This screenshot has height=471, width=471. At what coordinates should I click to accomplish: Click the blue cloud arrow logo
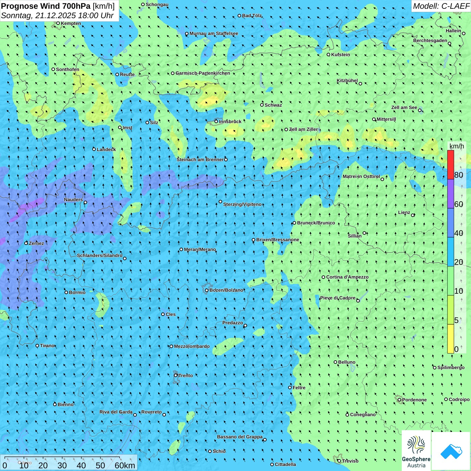click(451, 451)
